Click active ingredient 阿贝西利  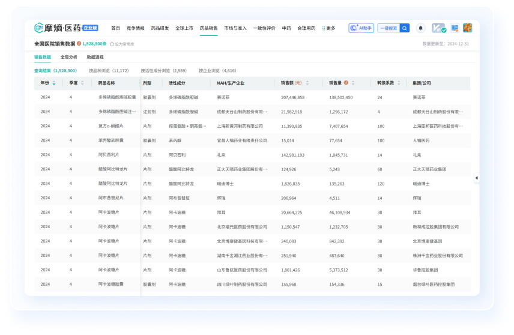177,155
